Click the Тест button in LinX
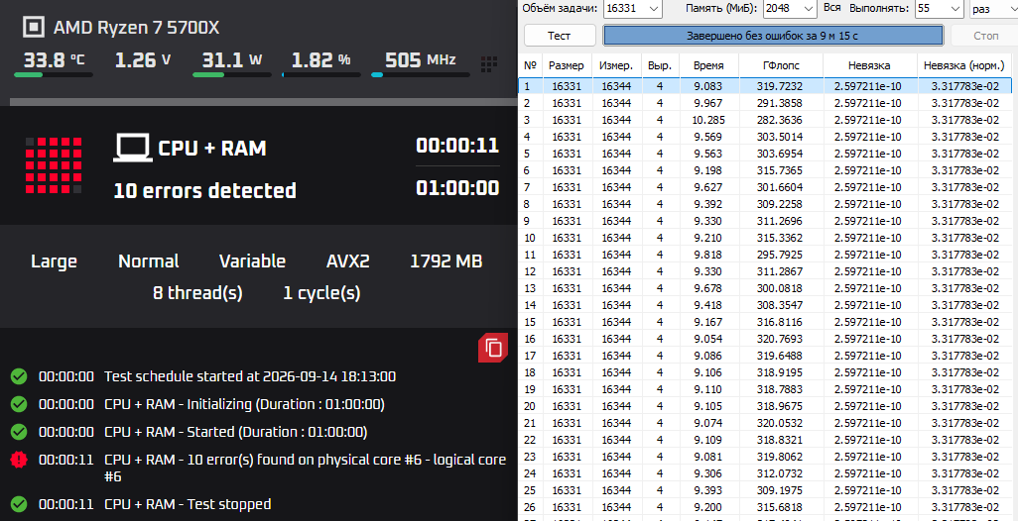1018x521 pixels. pos(560,36)
